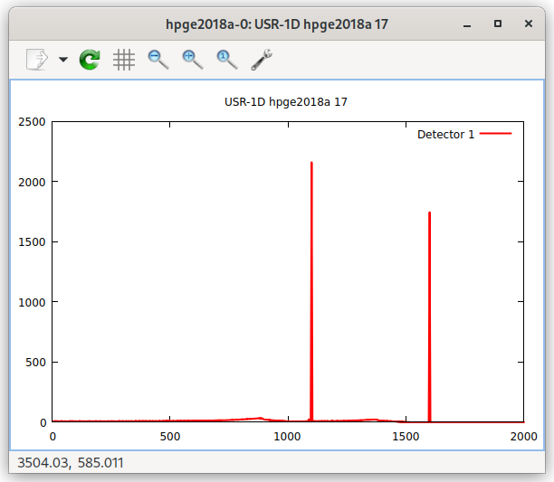Click the plot title USR-1D hpge2018a 17
554x482 pixels.
286,102
